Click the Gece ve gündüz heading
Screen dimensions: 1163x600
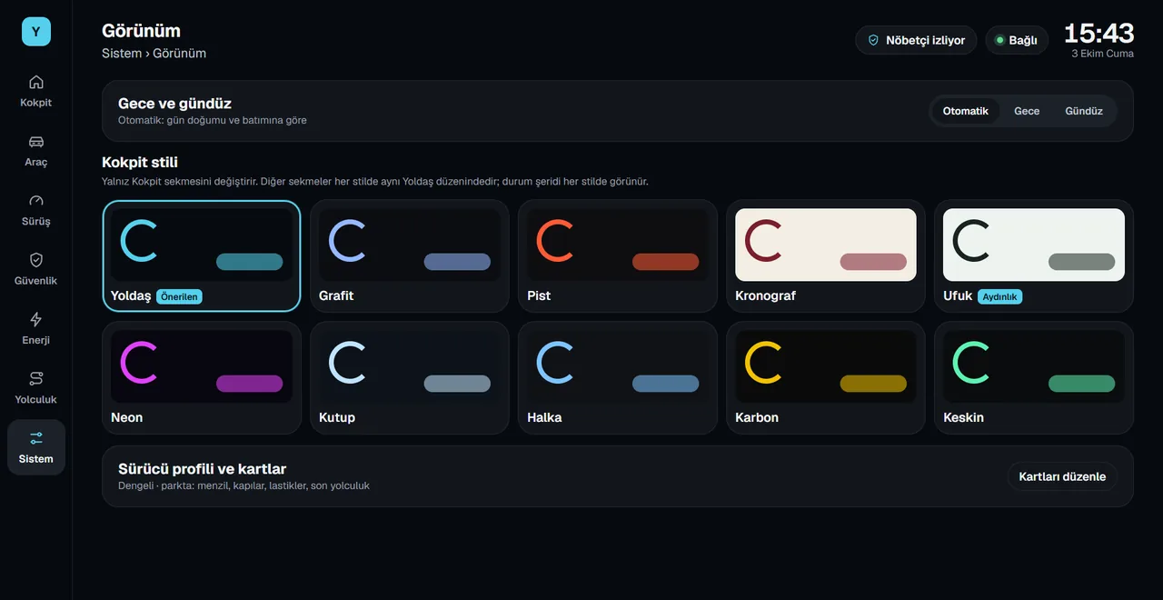[x=175, y=104]
